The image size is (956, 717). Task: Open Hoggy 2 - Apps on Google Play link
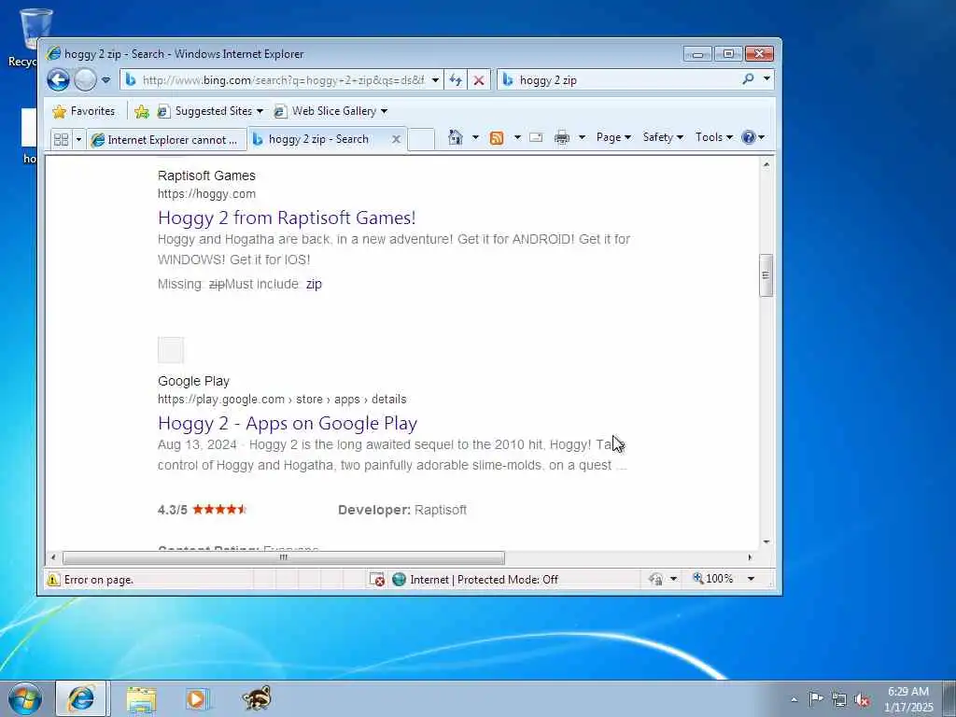288,423
